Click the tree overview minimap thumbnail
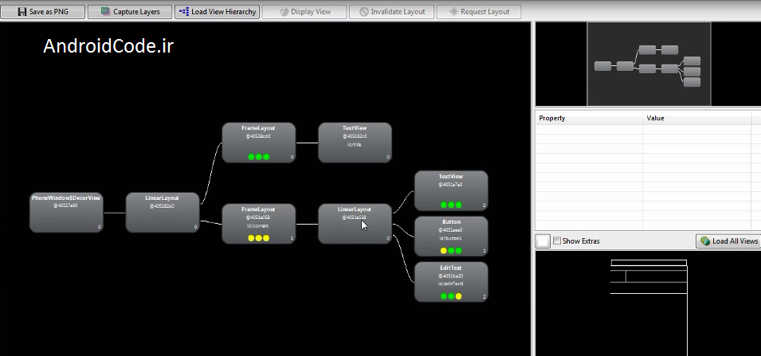The width and height of the screenshot is (761, 356). [x=648, y=65]
